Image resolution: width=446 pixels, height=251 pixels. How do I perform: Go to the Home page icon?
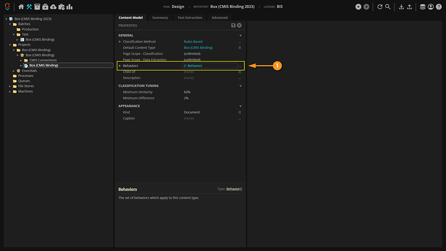[x=21, y=7]
